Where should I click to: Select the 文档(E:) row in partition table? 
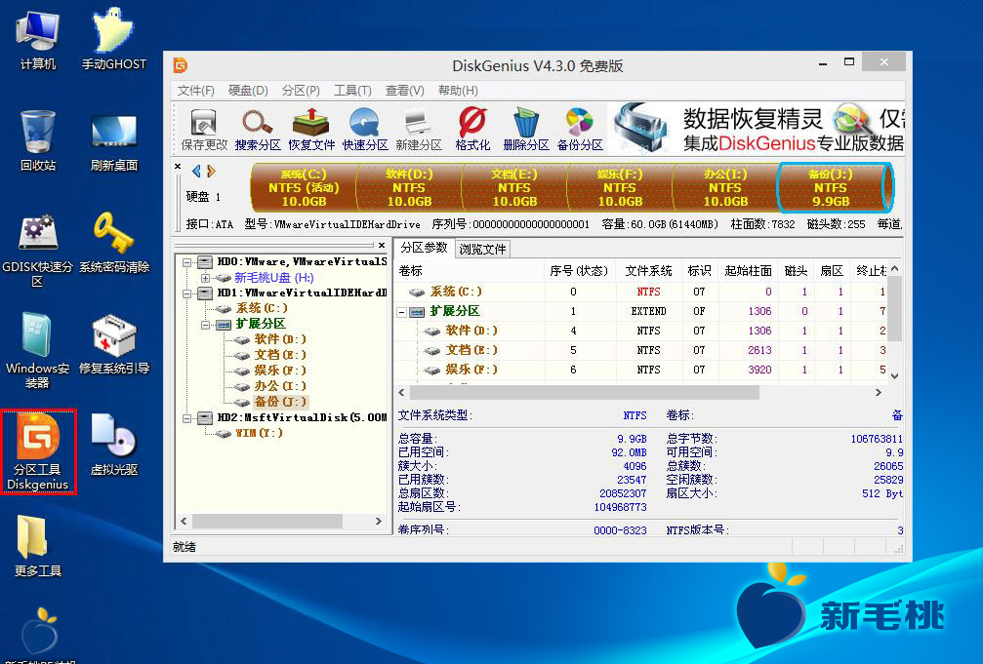pyautogui.click(x=641, y=350)
